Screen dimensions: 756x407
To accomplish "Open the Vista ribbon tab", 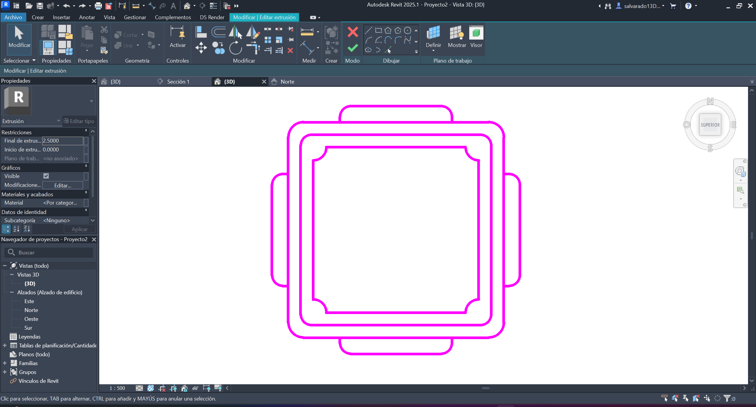I will pos(109,17).
